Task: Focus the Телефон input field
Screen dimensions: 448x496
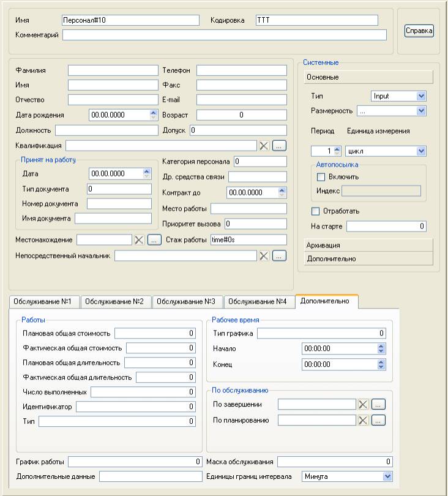Action: (x=242, y=70)
